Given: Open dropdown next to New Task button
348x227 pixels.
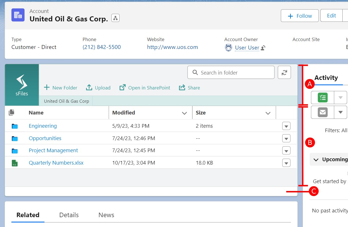Looking at the screenshot, I should coord(340,98).
